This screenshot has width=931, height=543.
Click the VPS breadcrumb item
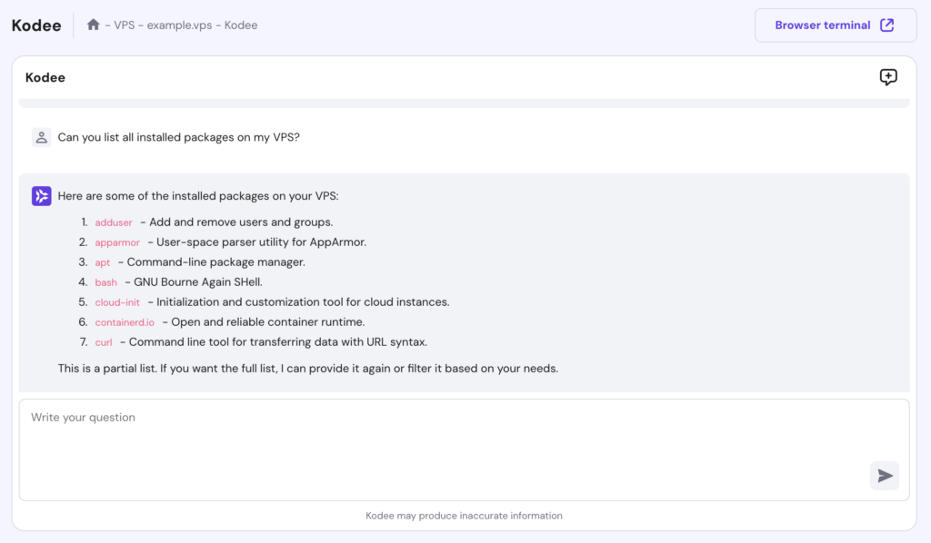pyautogui.click(x=126, y=25)
